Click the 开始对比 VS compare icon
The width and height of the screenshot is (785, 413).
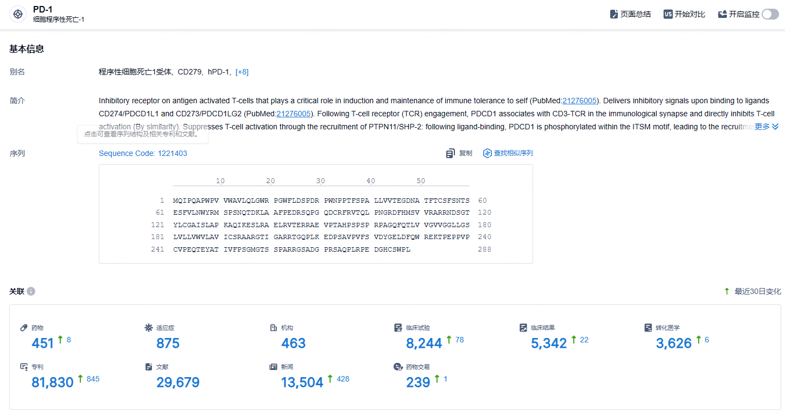tap(668, 14)
